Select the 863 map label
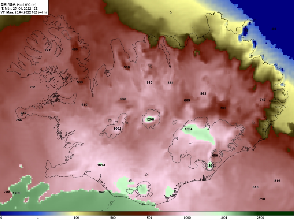The height and width of the screenshot is (220, 294). click(203, 94)
